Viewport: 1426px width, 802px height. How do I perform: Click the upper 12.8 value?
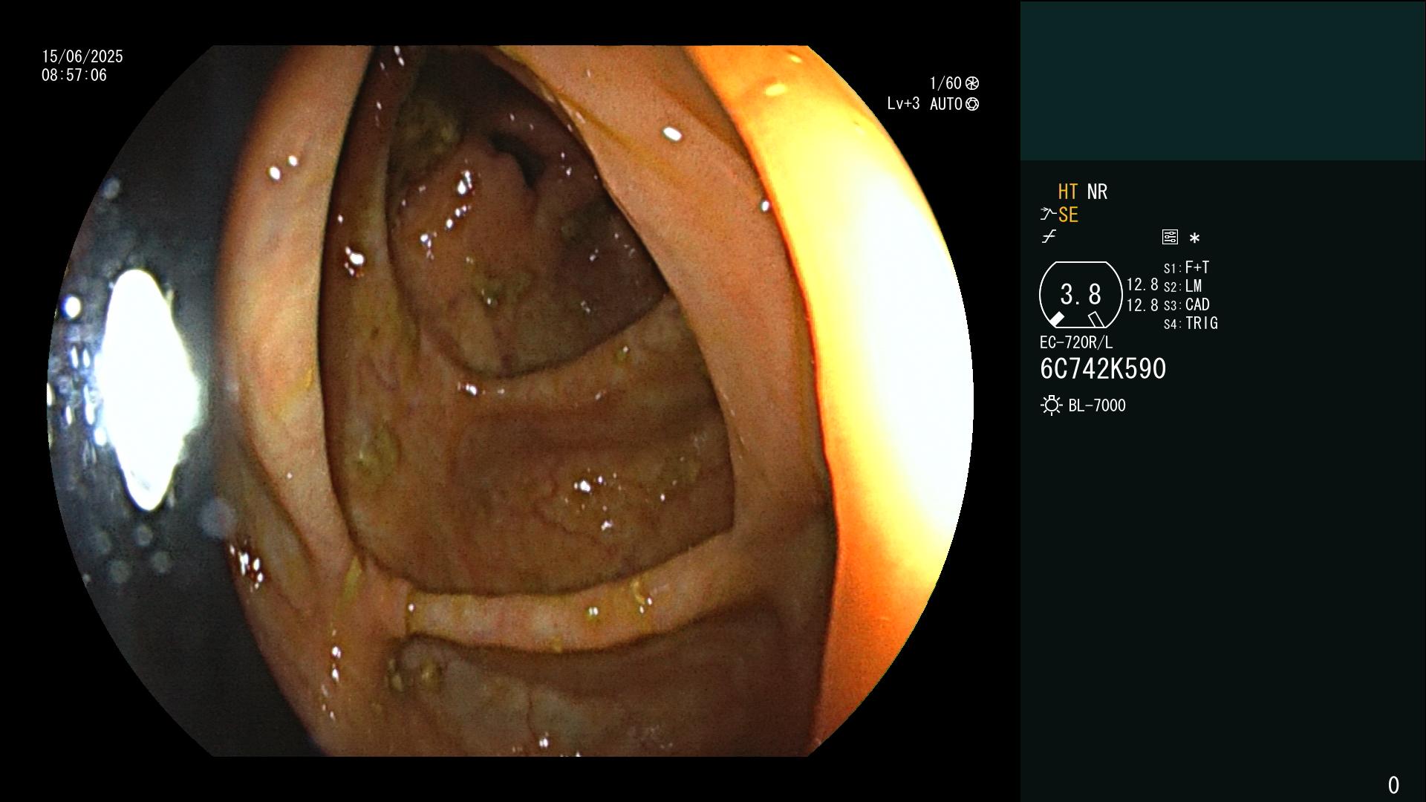pos(1142,285)
